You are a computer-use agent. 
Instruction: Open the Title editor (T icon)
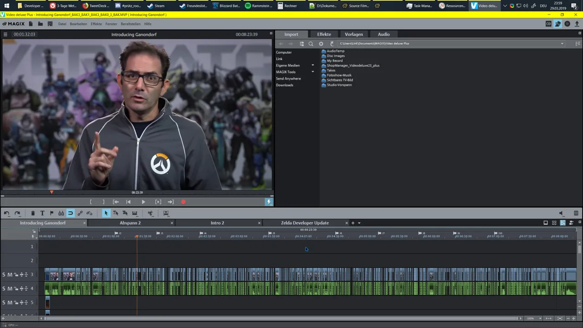coord(42,213)
